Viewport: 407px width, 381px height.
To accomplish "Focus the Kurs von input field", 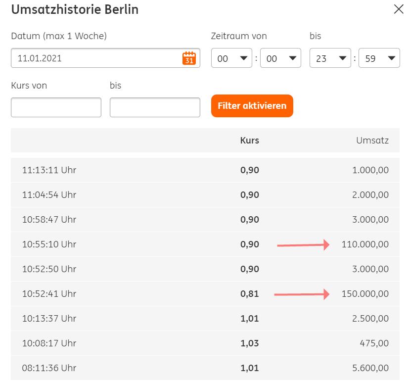I will point(56,107).
